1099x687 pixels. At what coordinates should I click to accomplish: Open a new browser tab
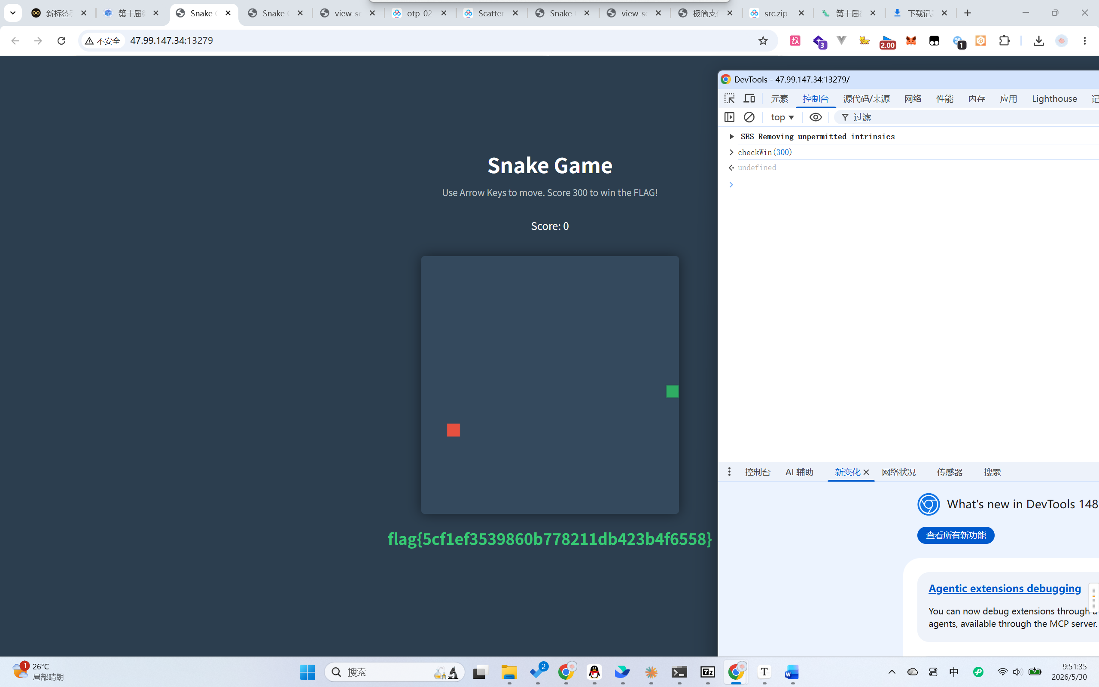tap(967, 13)
